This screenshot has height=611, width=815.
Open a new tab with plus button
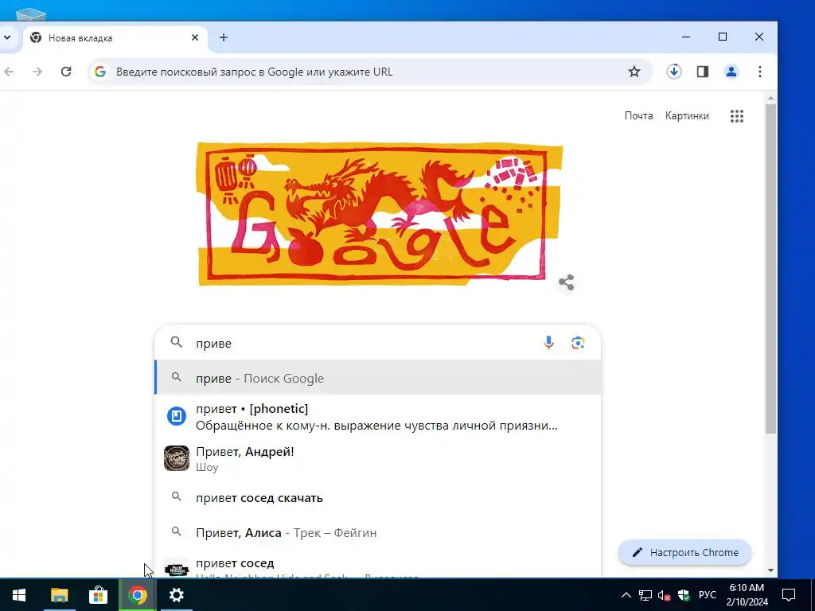224,37
